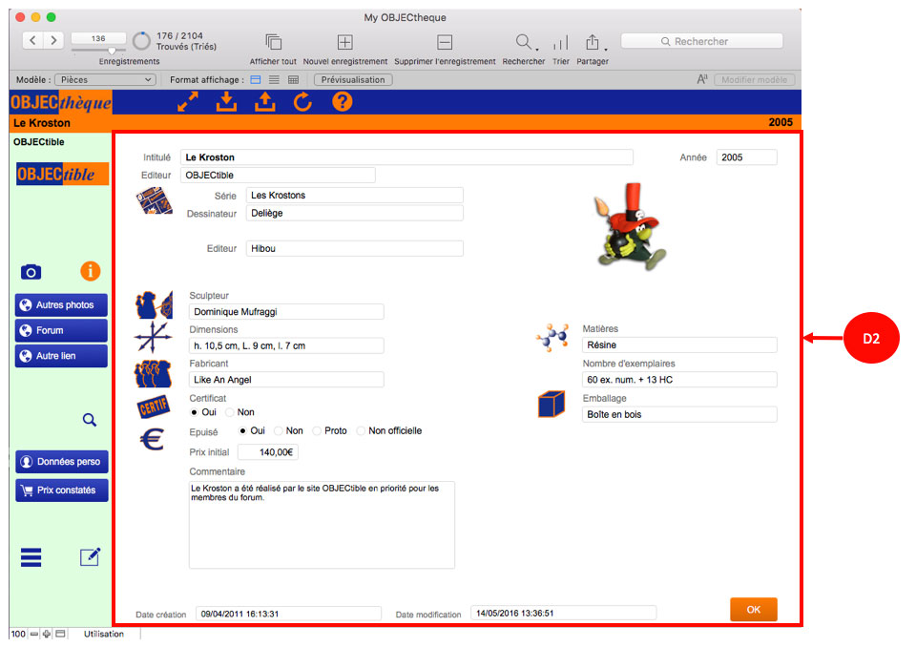This screenshot has height=647, width=916.
Task: Click the Fabricant field Like An Angel
Action: pos(286,380)
